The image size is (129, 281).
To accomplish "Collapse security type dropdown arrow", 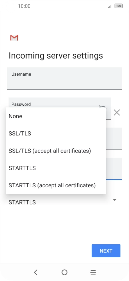I will click(115, 200).
